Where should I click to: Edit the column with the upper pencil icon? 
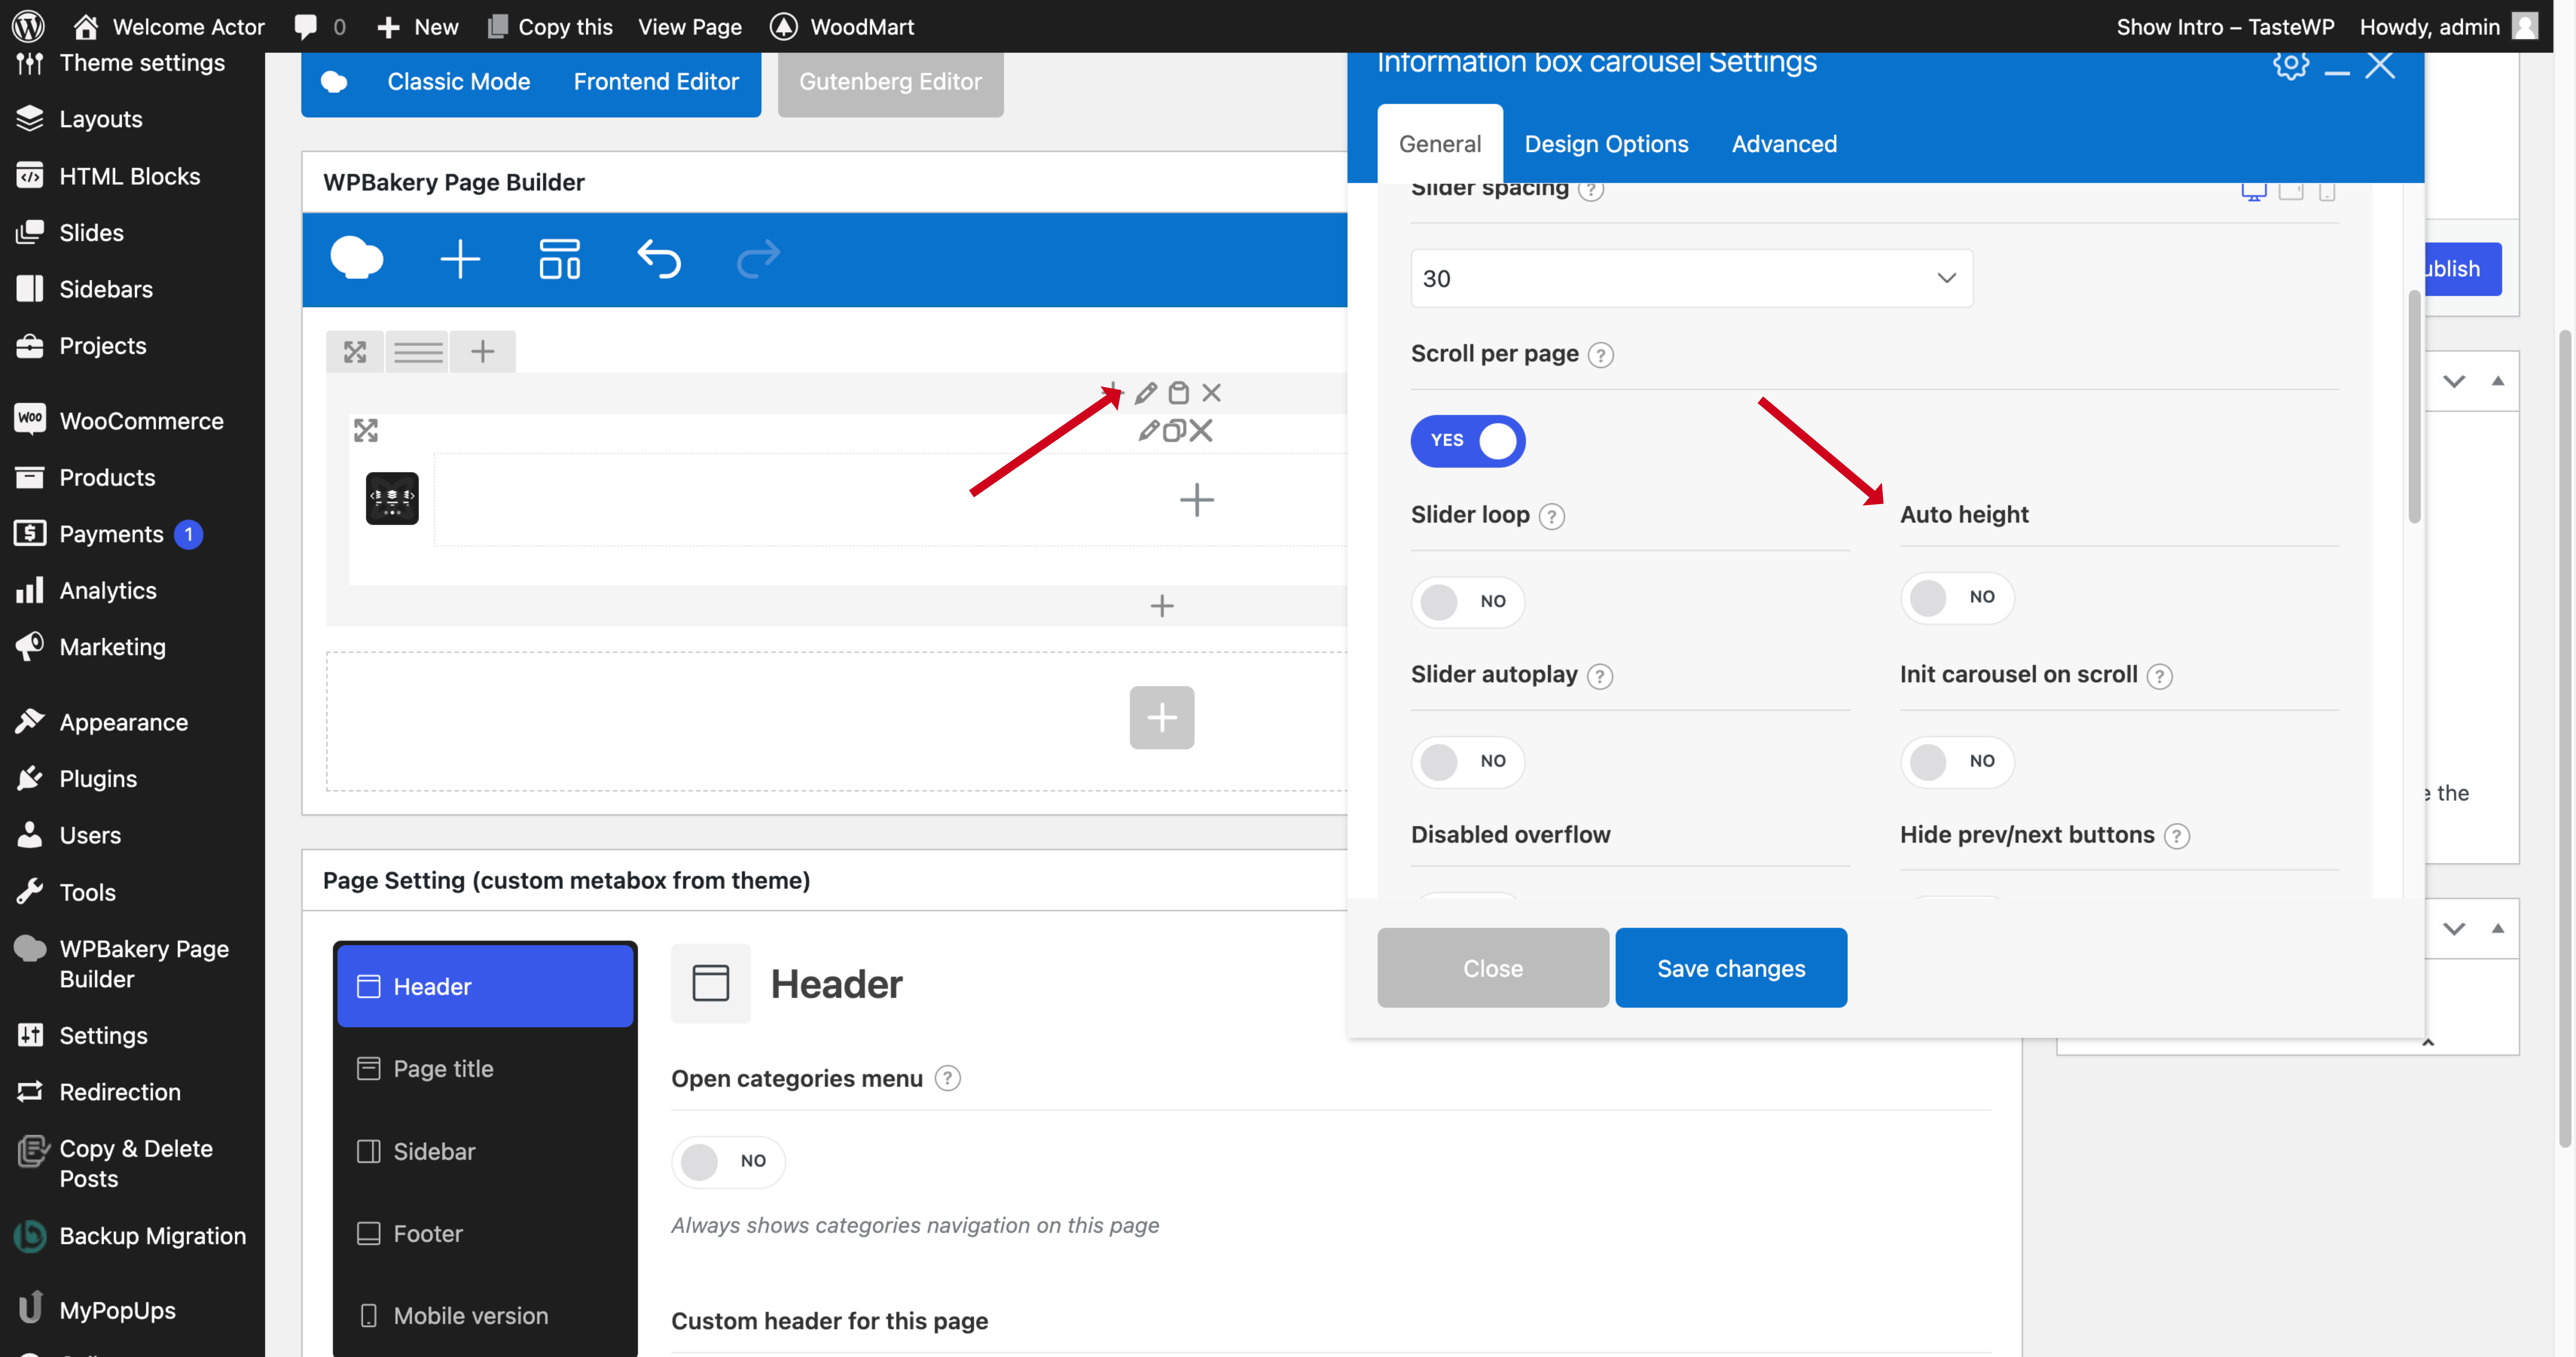coord(1146,393)
